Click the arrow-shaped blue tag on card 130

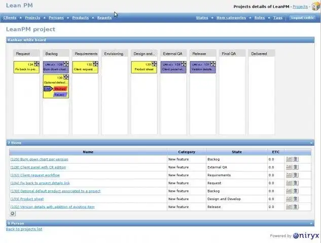click(x=48, y=89)
